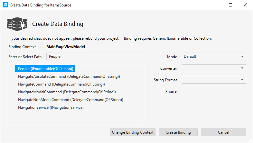Click the MainPageViewModel binding context label
The height and width of the screenshot is (143, 253).
tap(66, 47)
